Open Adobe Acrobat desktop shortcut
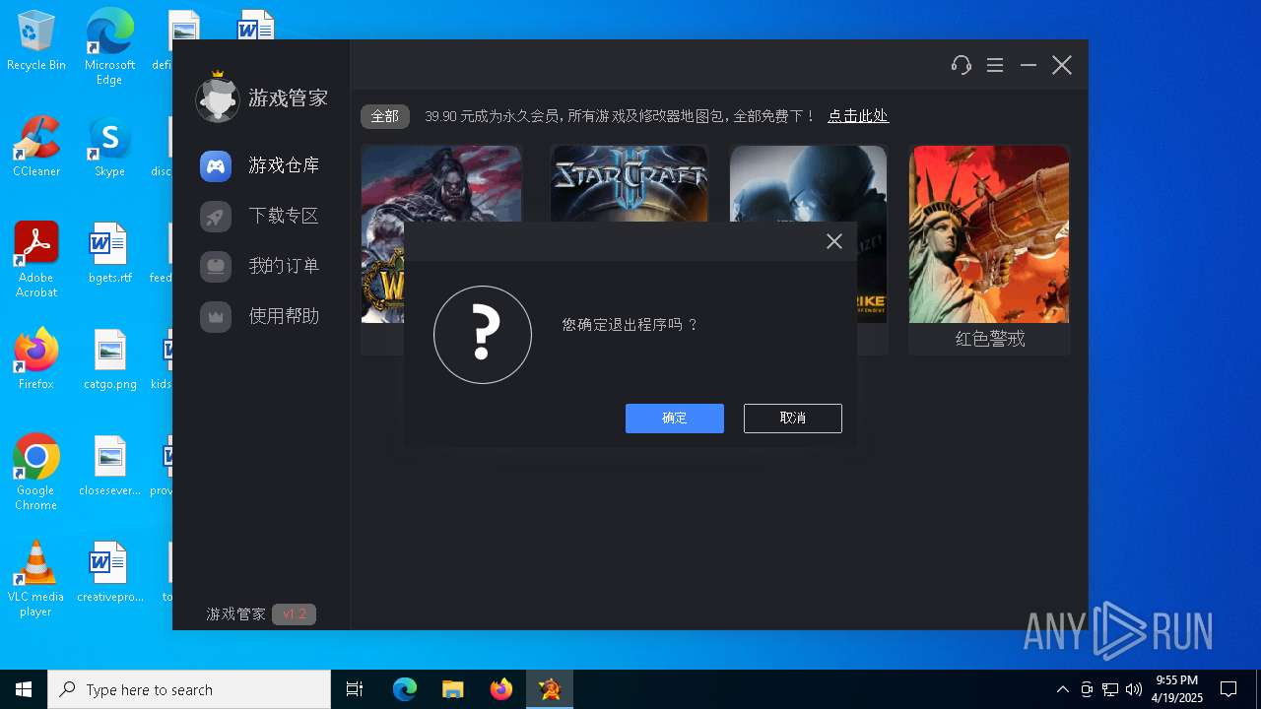The height and width of the screenshot is (709, 1261). pos(36,259)
